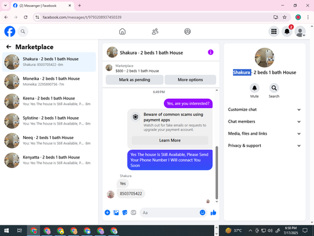Reload the page with browser refresh icon

pos(26,17)
